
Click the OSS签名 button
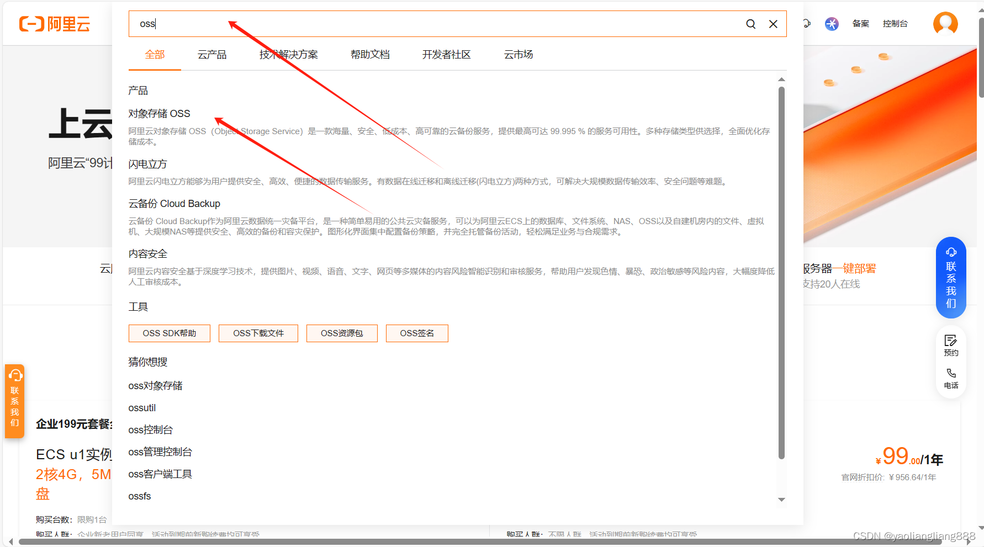pos(417,333)
